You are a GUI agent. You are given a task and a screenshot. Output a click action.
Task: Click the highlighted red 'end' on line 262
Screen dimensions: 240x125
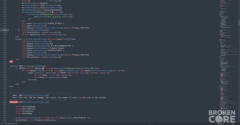pyautogui.click(x=11, y=62)
